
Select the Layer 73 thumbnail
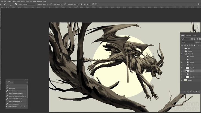pyautogui.click(x=187, y=71)
